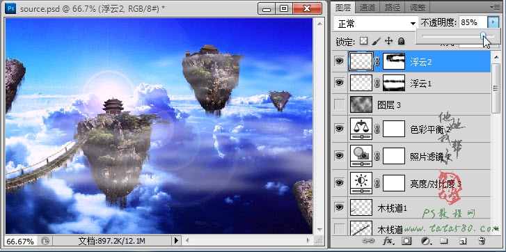
Task: Click the 色彩平衡 2 adjustment icon
Action: coord(361,129)
